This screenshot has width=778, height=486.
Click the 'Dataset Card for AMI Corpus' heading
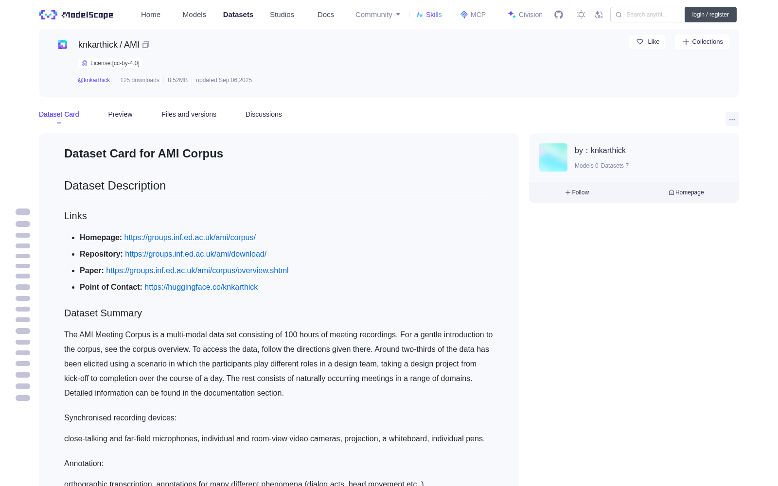click(x=143, y=154)
